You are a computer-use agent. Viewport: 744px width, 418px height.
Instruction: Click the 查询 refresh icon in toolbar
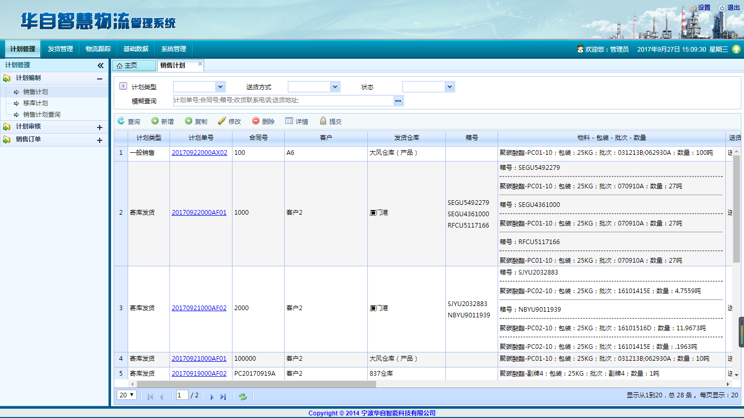tap(121, 121)
